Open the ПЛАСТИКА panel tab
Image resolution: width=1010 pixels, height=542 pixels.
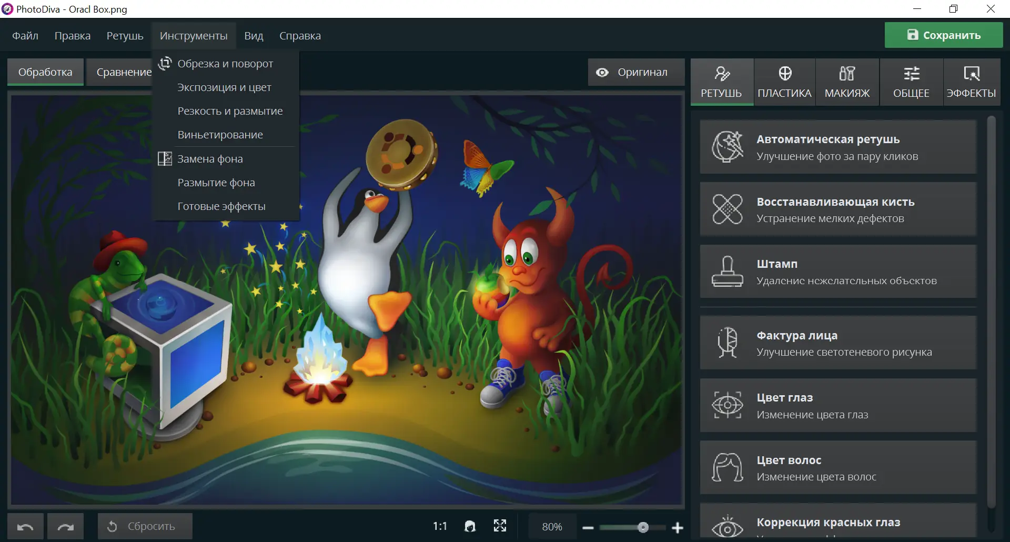tap(785, 82)
